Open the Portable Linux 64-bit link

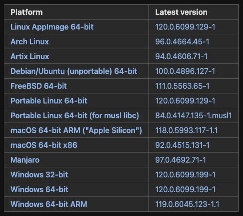tap(49, 101)
